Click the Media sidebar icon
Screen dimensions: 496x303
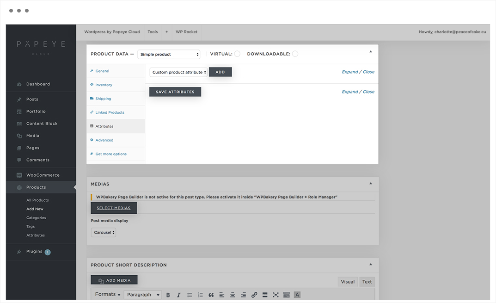[19, 136]
